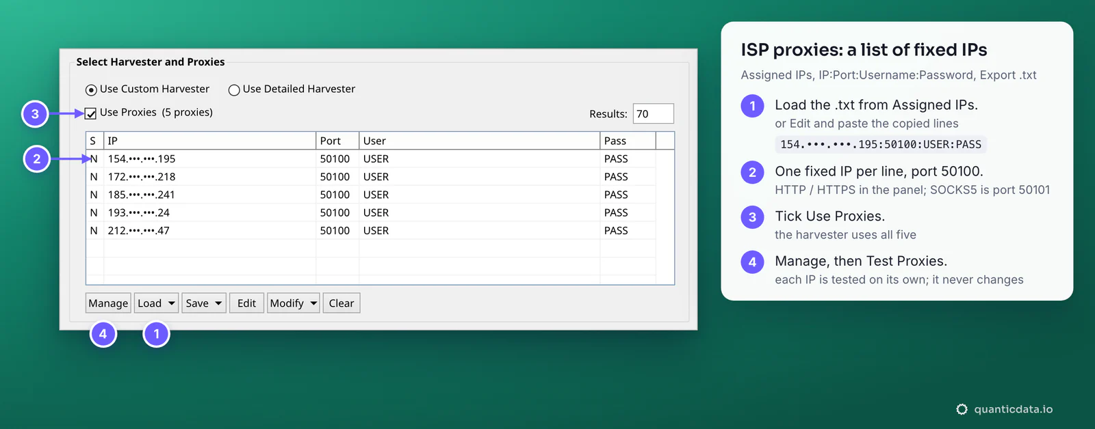Click the Manage button
Image resolution: width=1095 pixels, height=429 pixels.
click(108, 303)
